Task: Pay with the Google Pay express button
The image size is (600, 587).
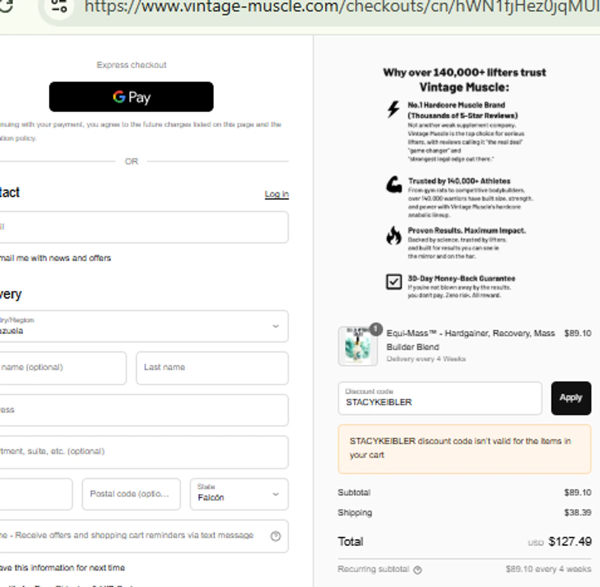Action: [131, 97]
